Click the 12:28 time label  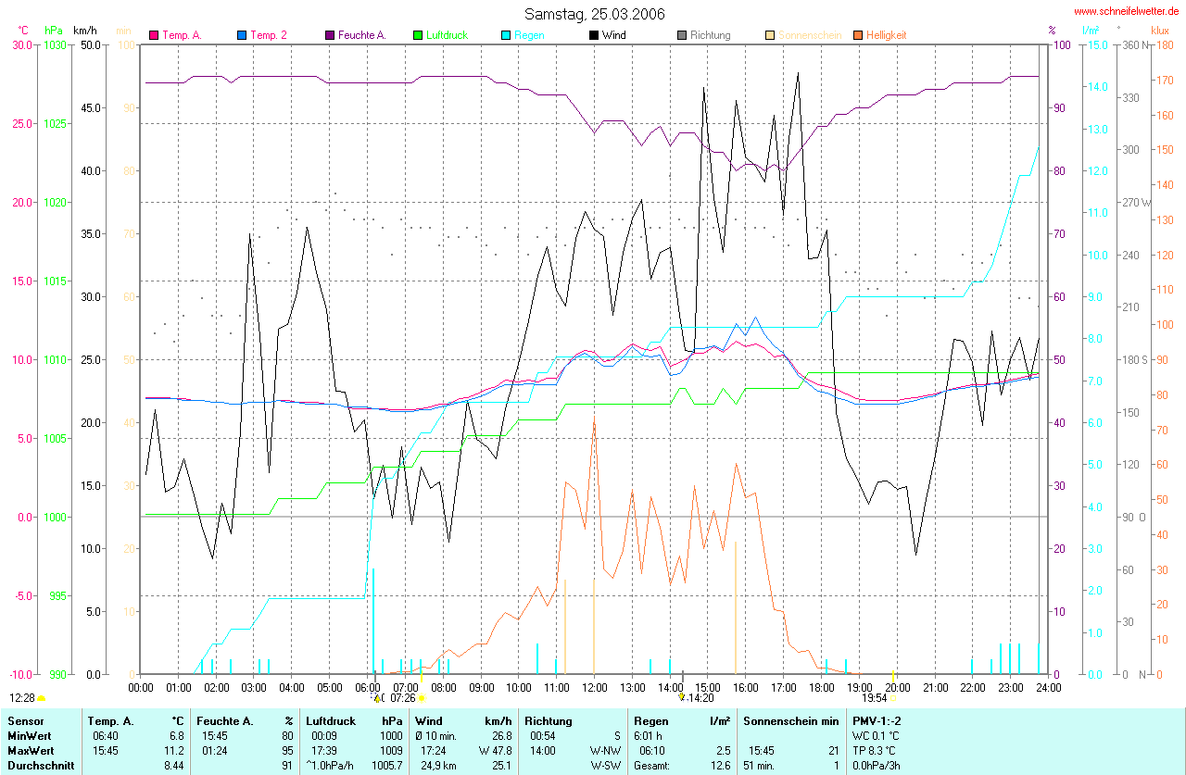pyautogui.click(x=22, y=698)
